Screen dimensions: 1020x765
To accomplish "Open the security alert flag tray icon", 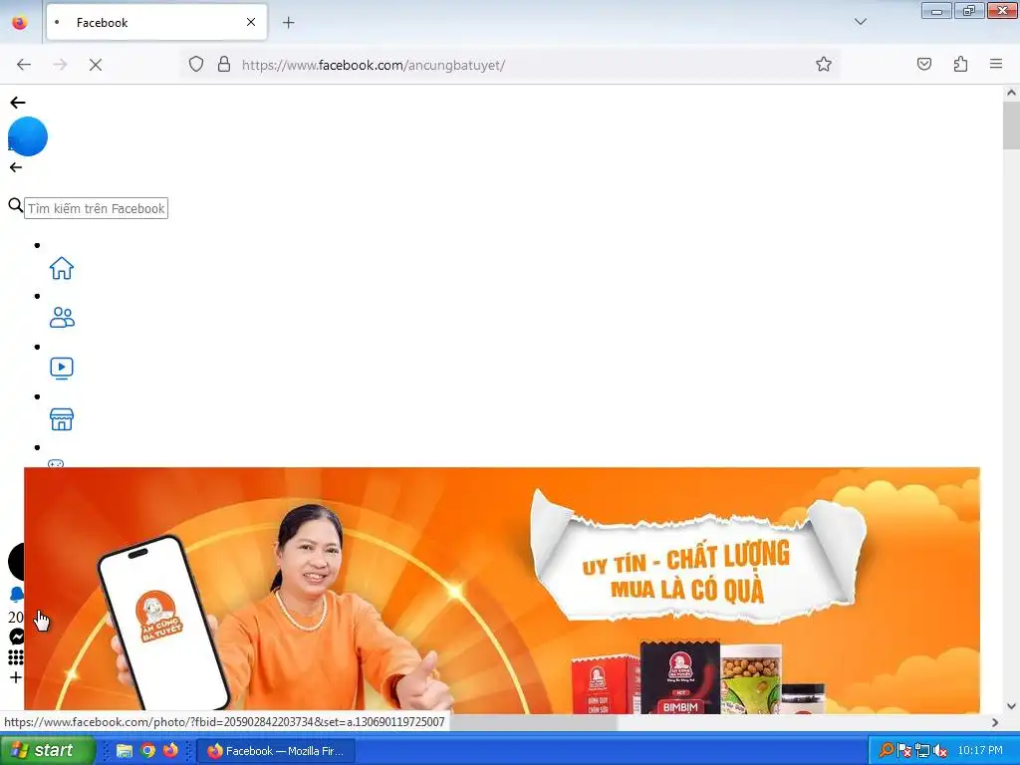I will [x=904, y=751].
